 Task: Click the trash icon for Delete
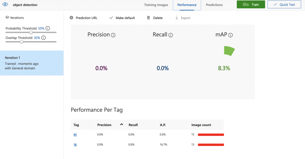coord(148,18)
